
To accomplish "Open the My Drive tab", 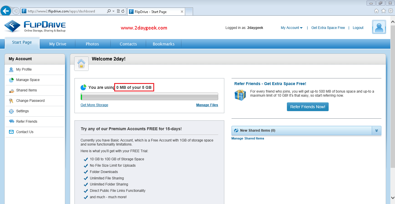I will coord(58,44).
